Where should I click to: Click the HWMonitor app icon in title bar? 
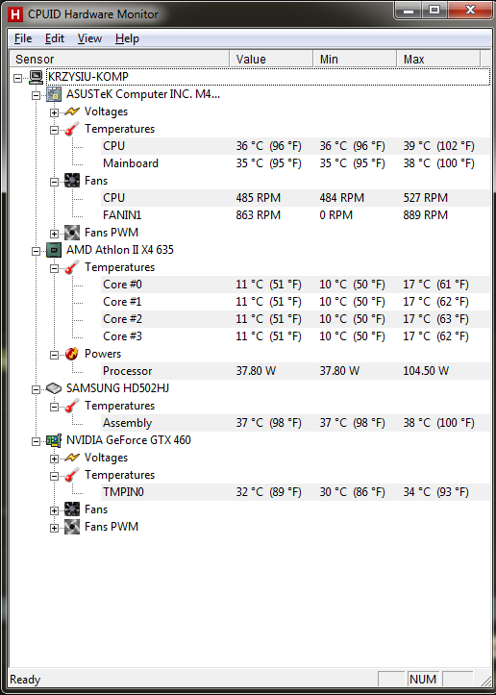[14, 14]
